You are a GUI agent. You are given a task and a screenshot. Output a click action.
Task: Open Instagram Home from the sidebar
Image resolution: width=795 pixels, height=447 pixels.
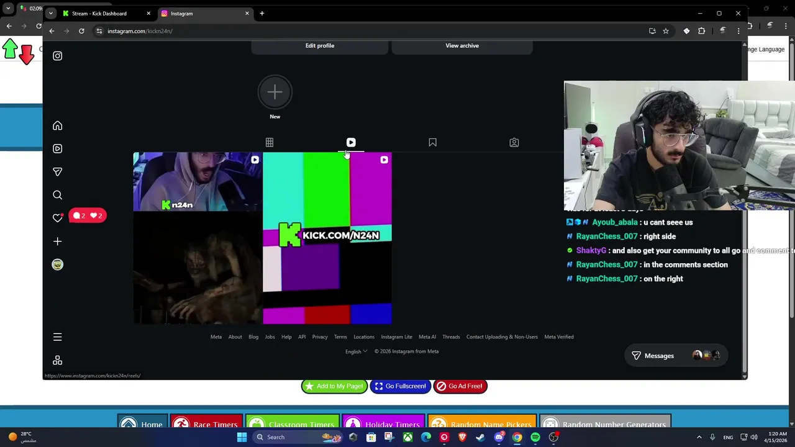click(x=57, y=125)
